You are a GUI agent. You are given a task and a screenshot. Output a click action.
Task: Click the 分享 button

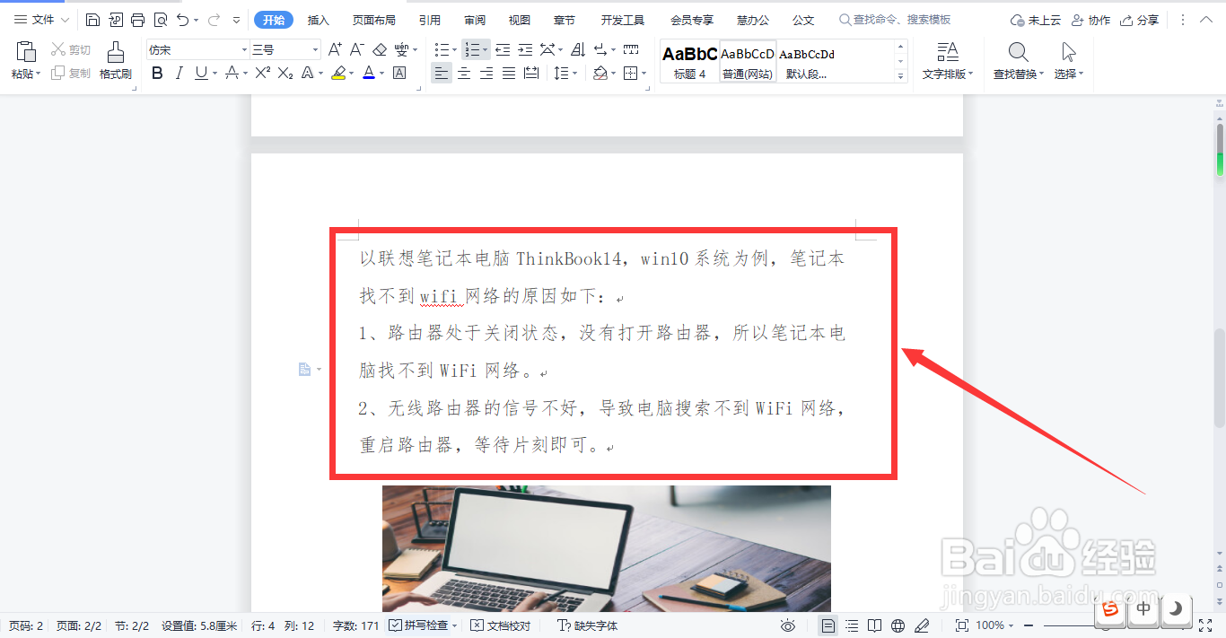click(1139, 20)
